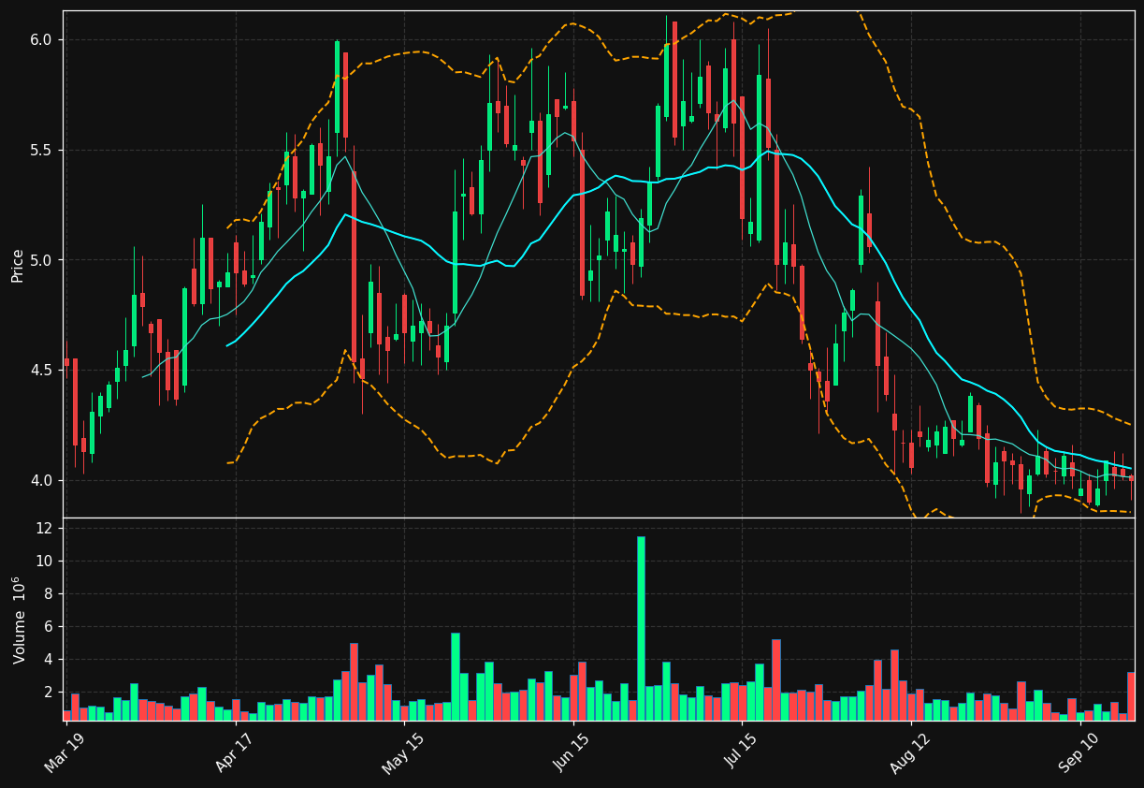Select the Aug 12 date tick label

[910, 752]
